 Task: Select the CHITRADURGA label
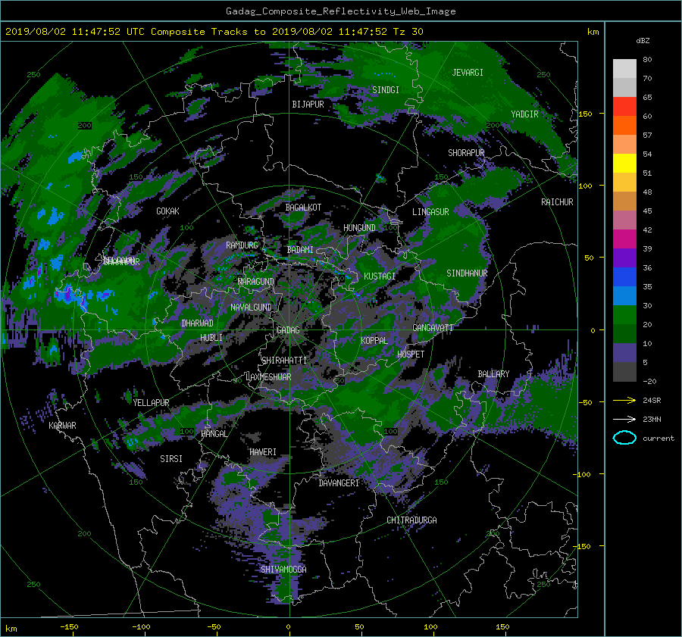(411, 520)
